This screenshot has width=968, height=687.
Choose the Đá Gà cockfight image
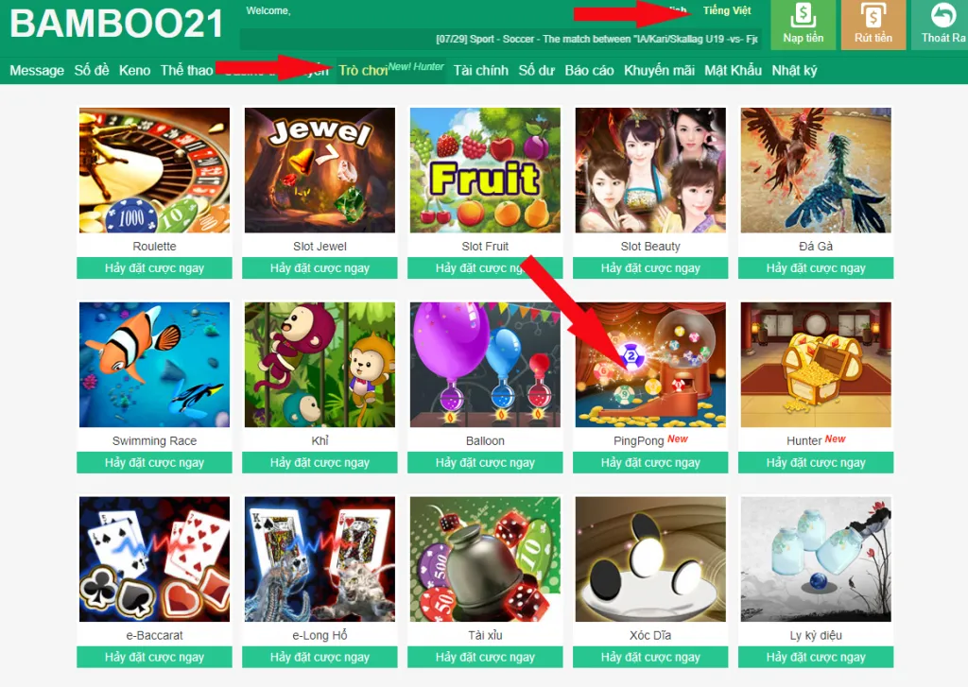click(x=816, y=170)
